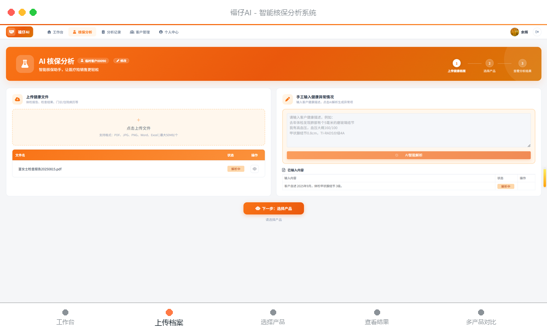The width and height of the screenshot is (547, 328).
Task: Click the grey dot above 多产品对比
Action: [481, 312]
